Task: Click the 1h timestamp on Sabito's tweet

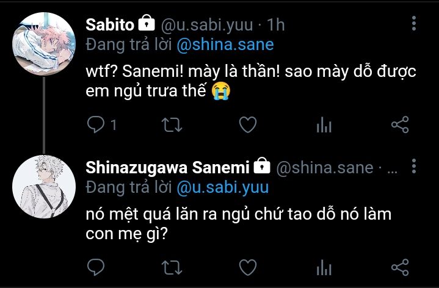Action: tap(277, 25)
